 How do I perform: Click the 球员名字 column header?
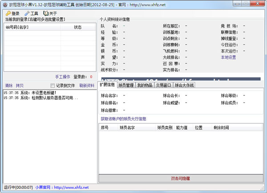(x=137, y=127)
